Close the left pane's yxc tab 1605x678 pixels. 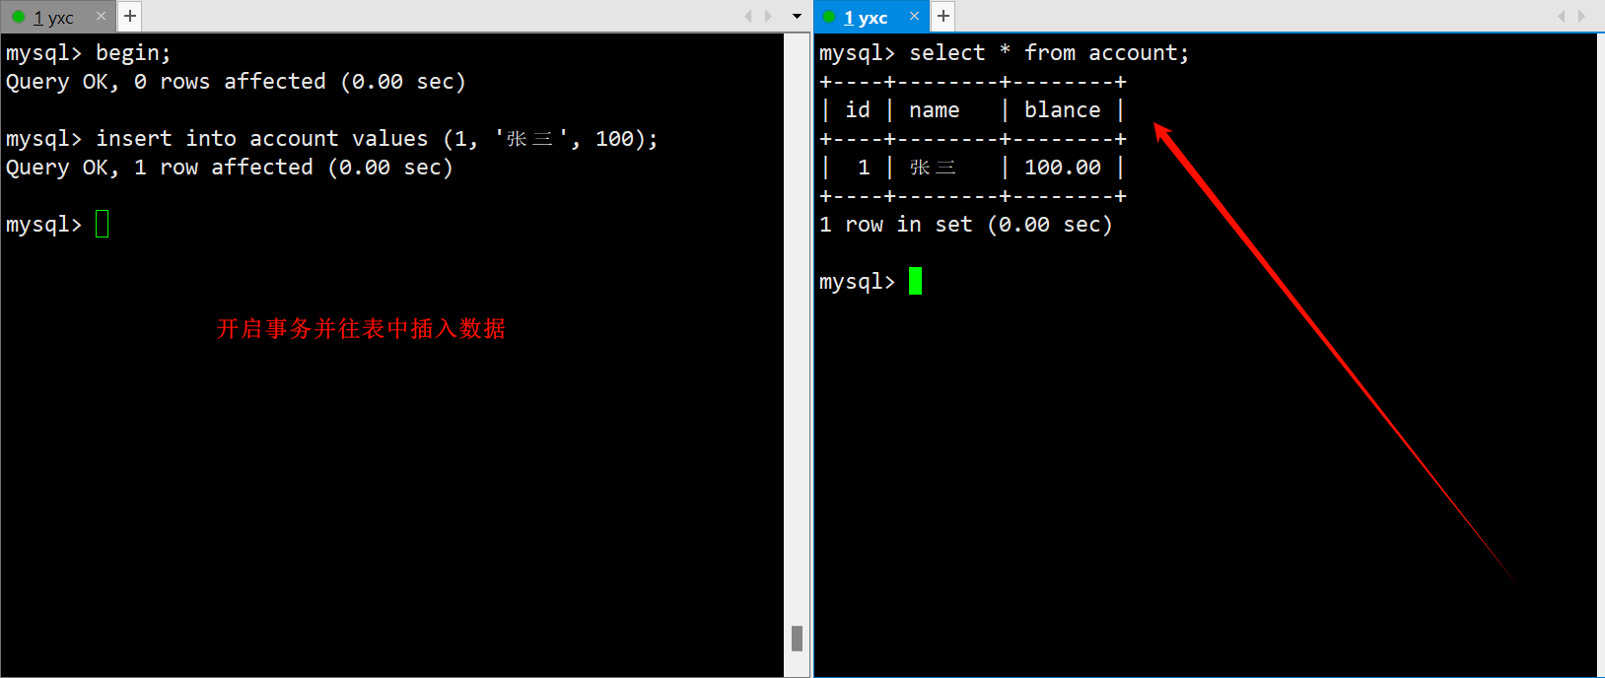pos(101,16)
